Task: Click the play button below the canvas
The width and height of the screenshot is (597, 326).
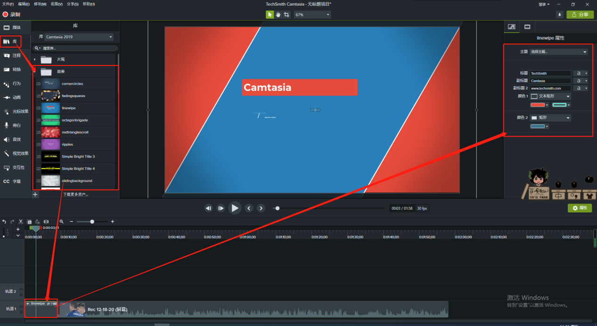Action: coord(235,208)
